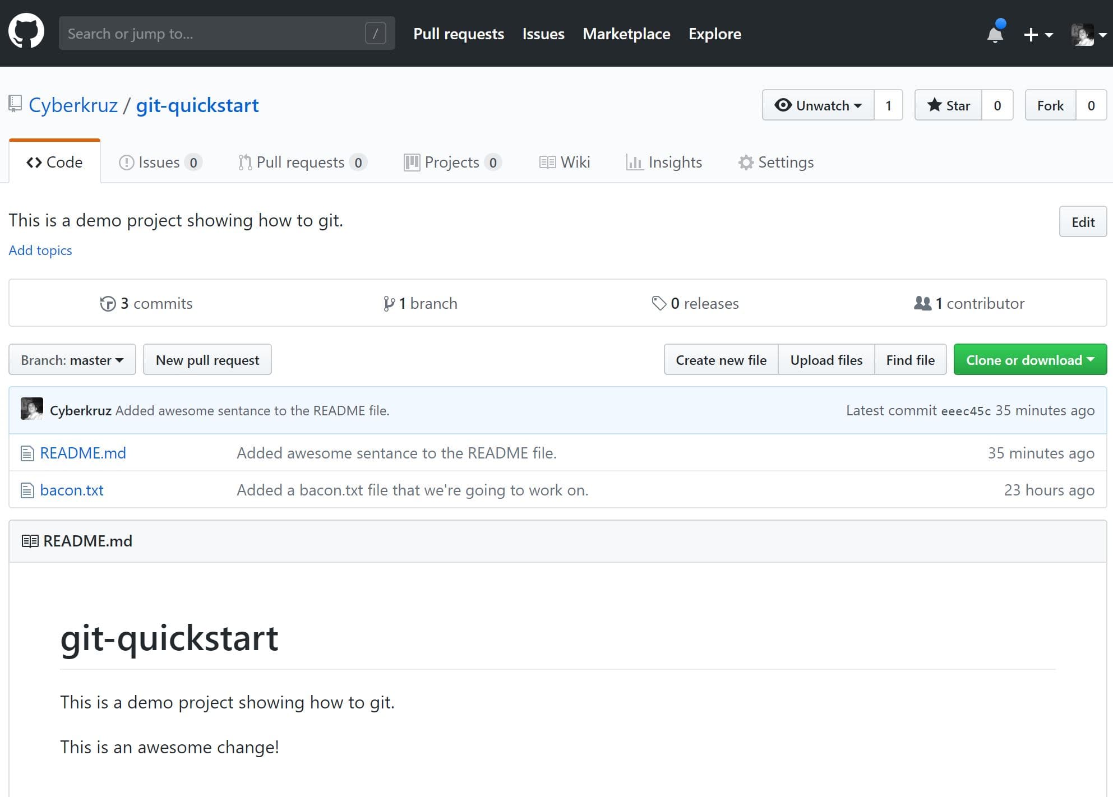
Task: Click the bacon.txt file icon
Action: pyautogui.click(x=27, y=490)
